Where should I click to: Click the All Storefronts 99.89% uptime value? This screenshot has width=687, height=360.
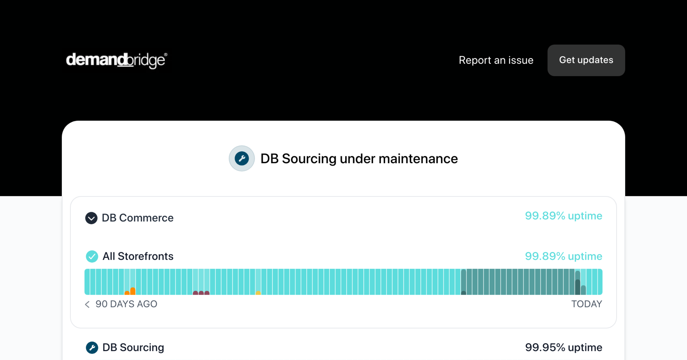point(563,256)
